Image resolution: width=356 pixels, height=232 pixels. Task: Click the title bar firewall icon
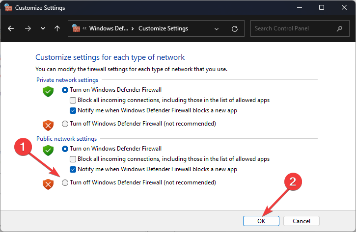click(x=8, y=7)
